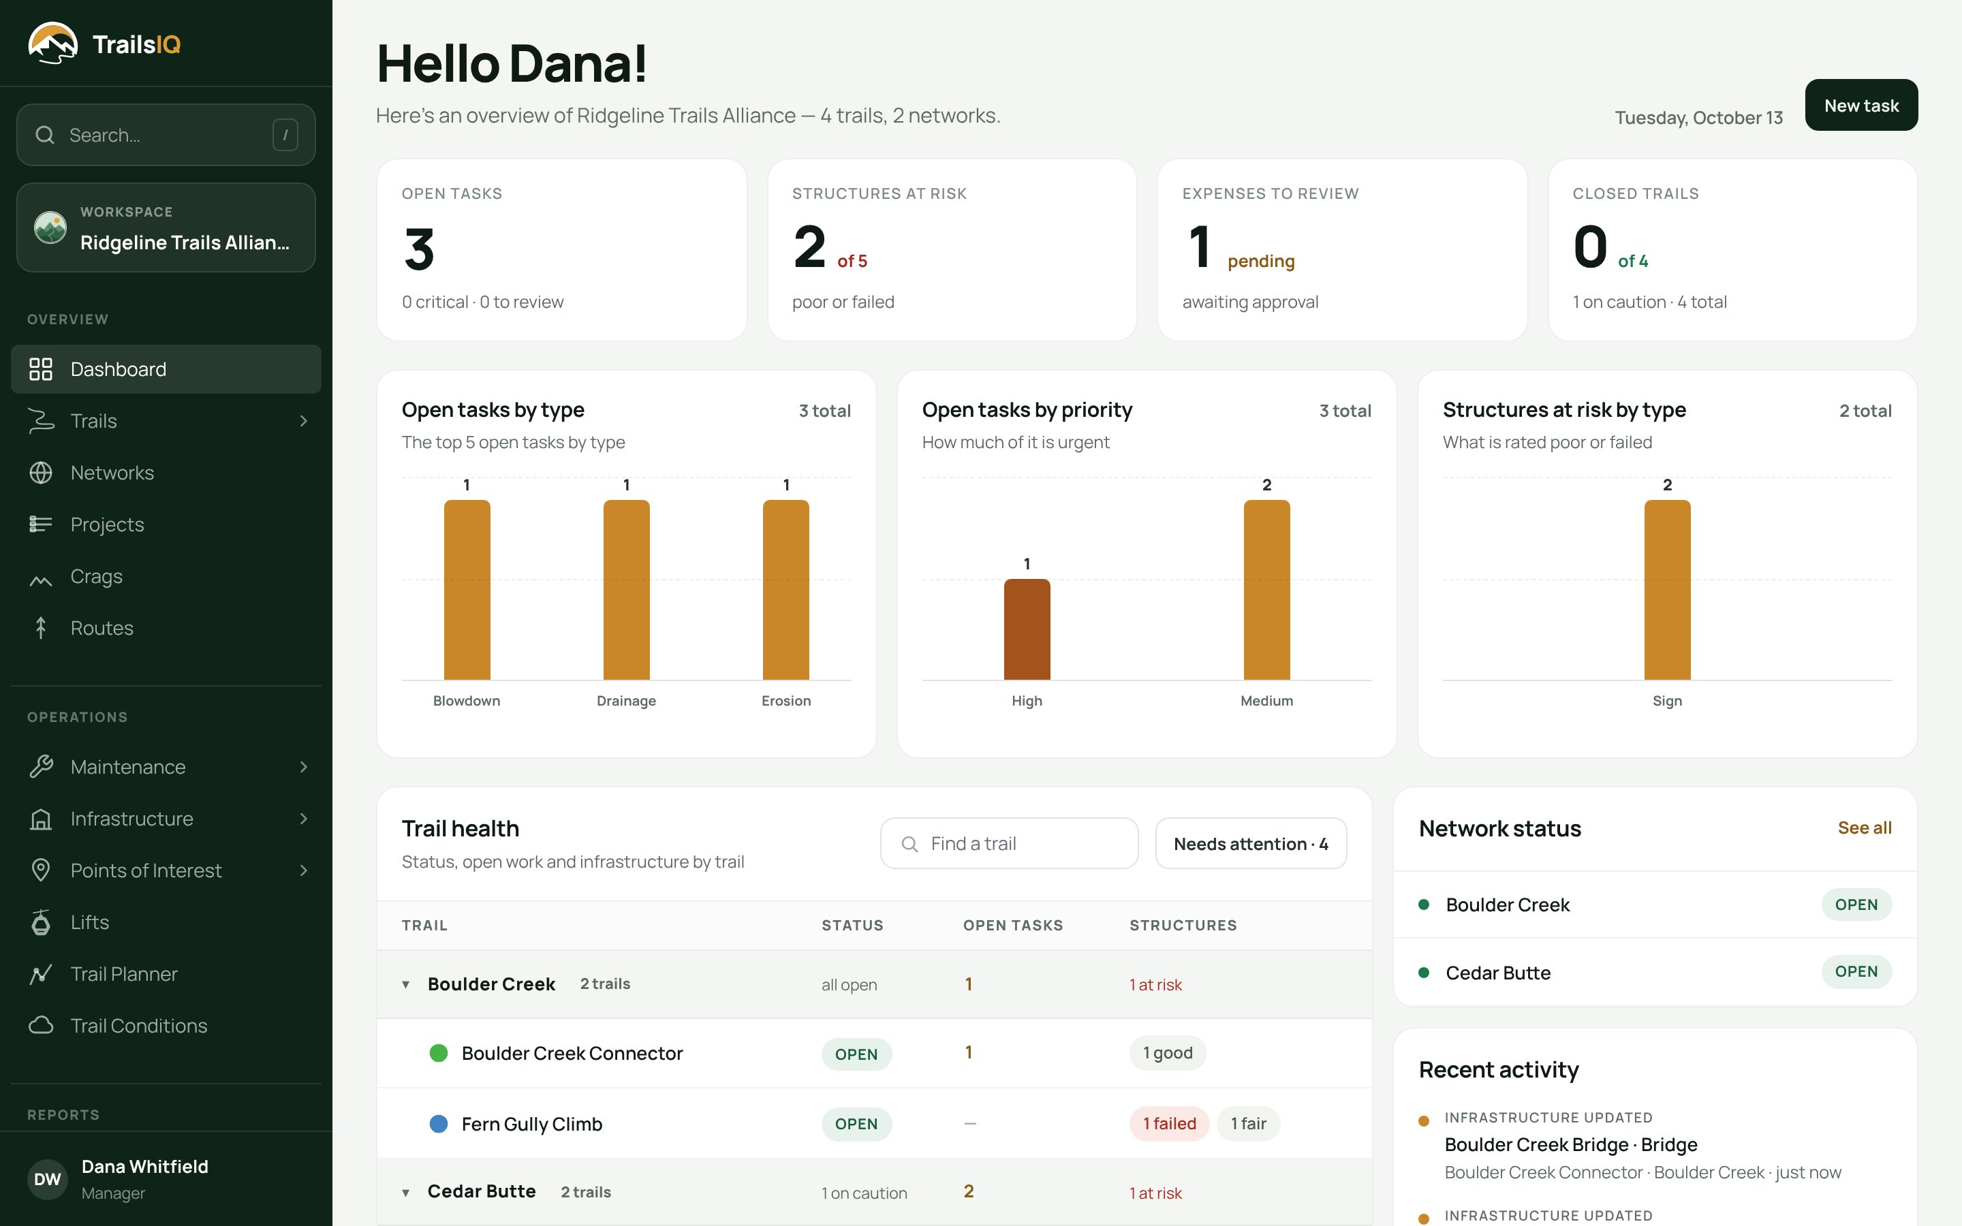
Task: Click the Networks globe icon
Action: (x=41, y=473)
